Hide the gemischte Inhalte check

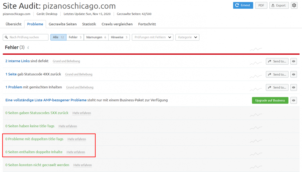[294, 87]
